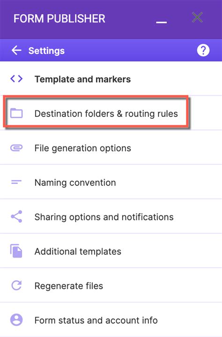
Task: Click the copy pages icon for Additional templates
Action: [16, 251]
